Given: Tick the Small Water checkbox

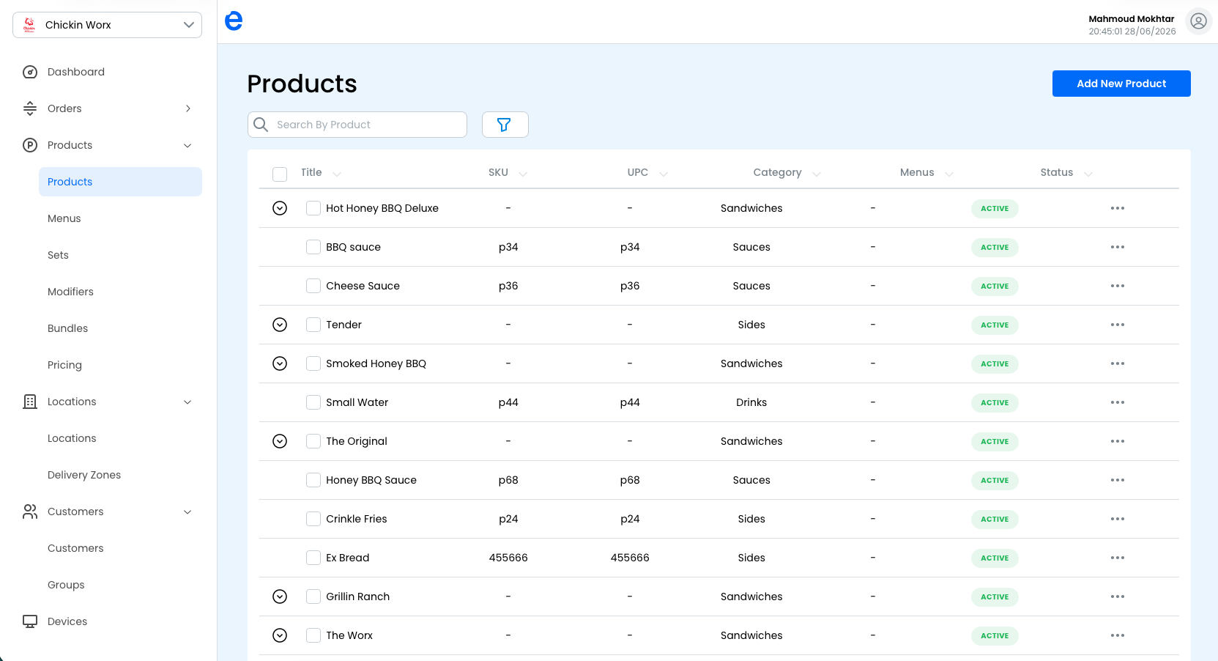Looking at the screenshot, I should [x=313, y=402].
